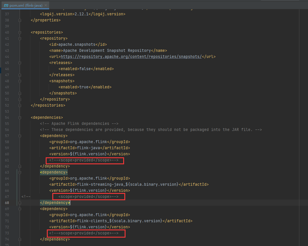The image size is (308, 246).
Task: Collapse the flink-clients dependency fold marker
Action: click(19, 209)
